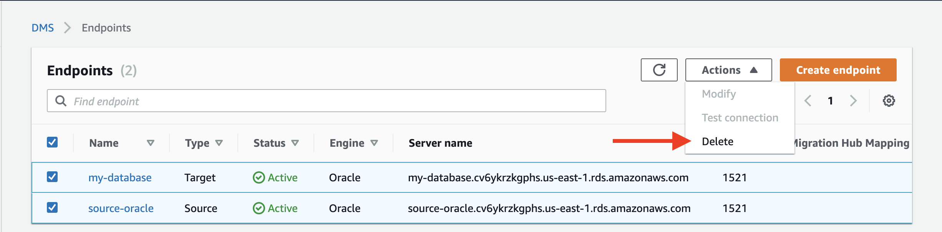Click my-database server name cell
The height and width of the screenshot is (232, 942).
(x=548, y=177)
